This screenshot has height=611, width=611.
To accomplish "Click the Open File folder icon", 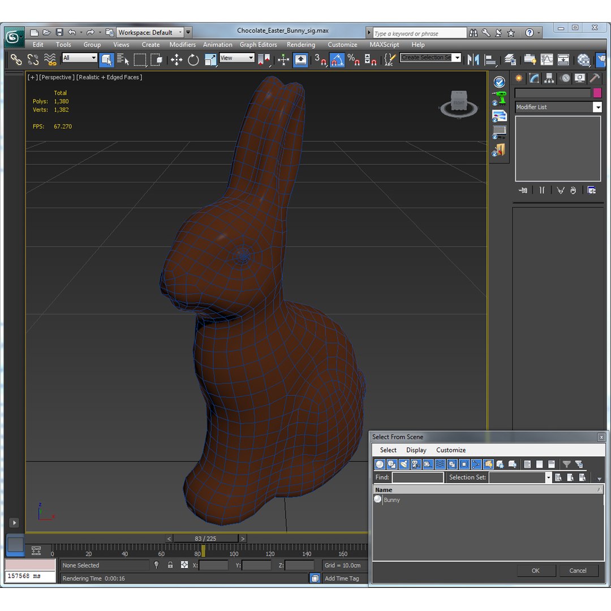I will pos(47,32).
